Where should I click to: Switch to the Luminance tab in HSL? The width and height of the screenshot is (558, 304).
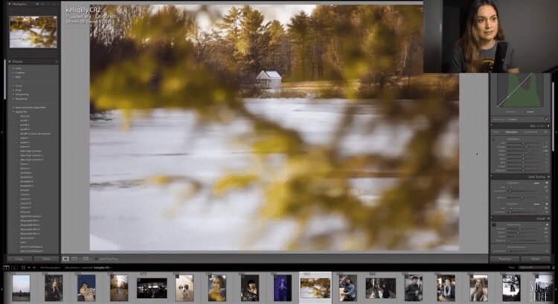(533, 132)
